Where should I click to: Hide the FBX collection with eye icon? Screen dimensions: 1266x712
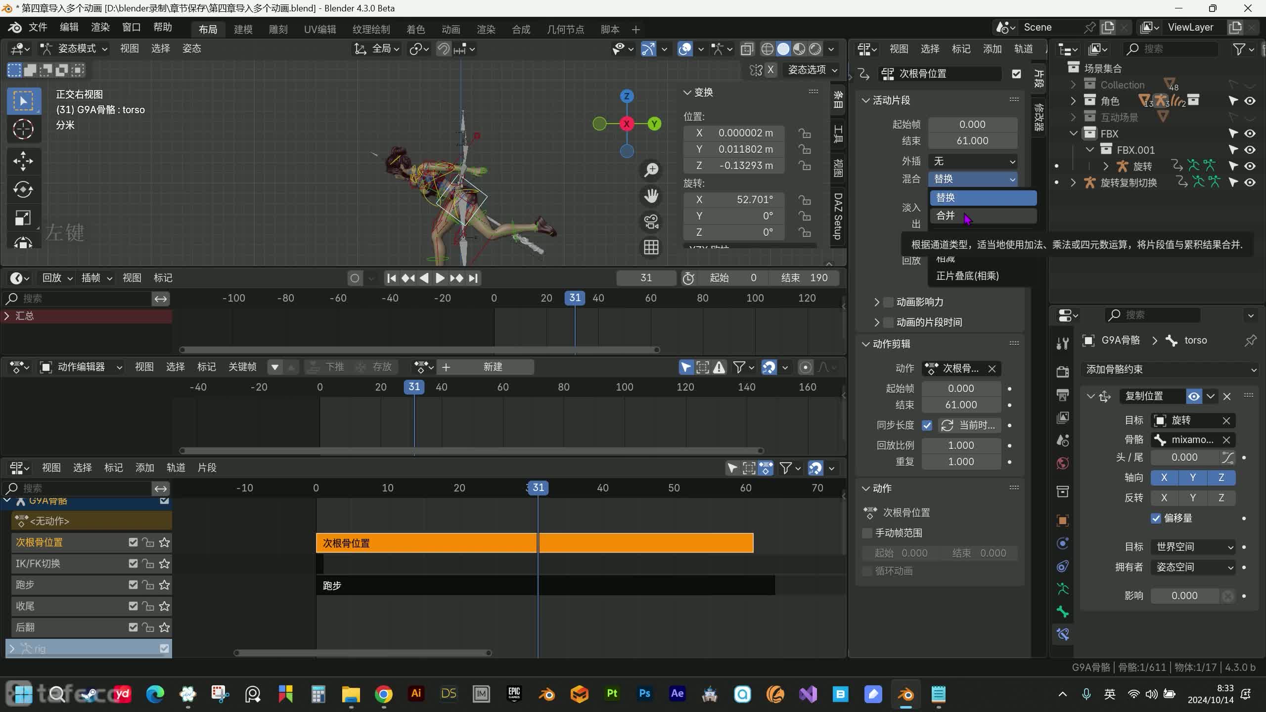(x=1250, y=133)
